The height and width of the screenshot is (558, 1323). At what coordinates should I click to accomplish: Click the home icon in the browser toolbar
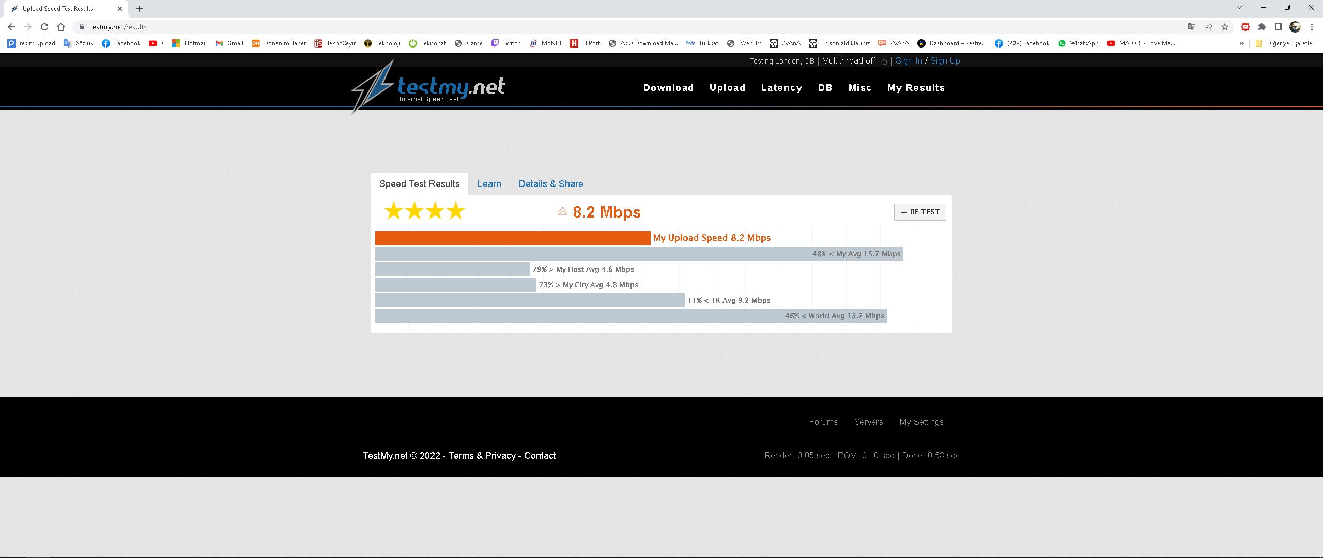point(61,27)
